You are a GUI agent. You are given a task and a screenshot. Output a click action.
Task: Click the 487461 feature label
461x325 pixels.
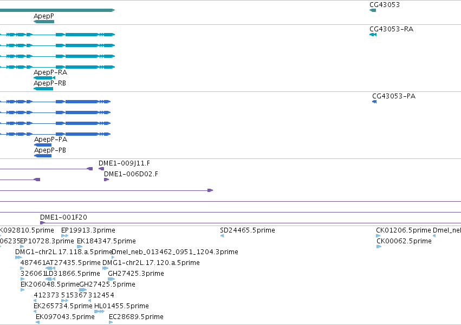[33, 263]
